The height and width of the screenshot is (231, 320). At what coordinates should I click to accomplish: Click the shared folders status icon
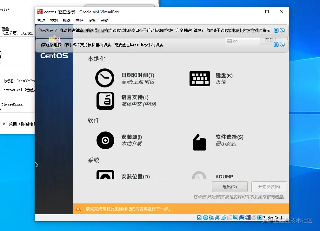pyautogui.click(x=230, y=218)
